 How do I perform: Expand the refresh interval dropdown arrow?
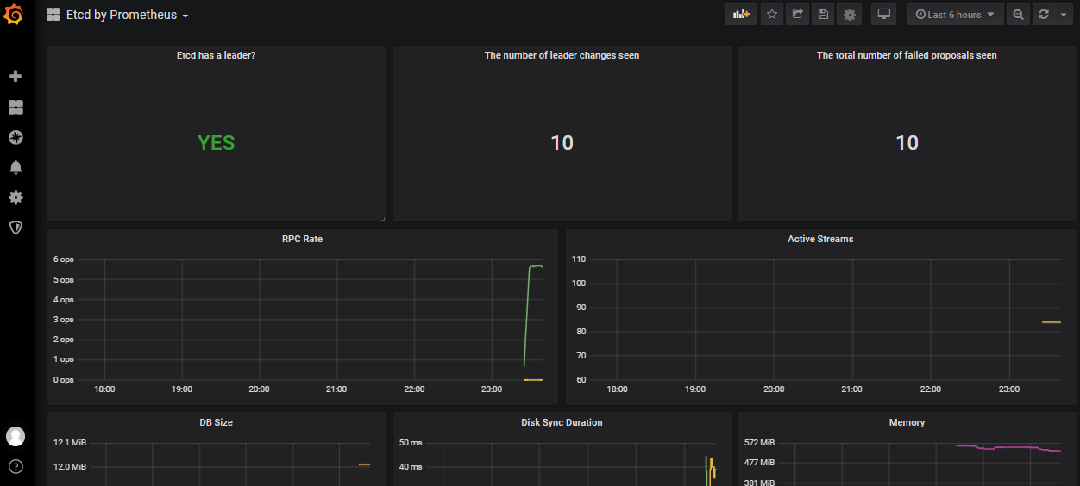pyautogui.click(x=1064, y=15)
